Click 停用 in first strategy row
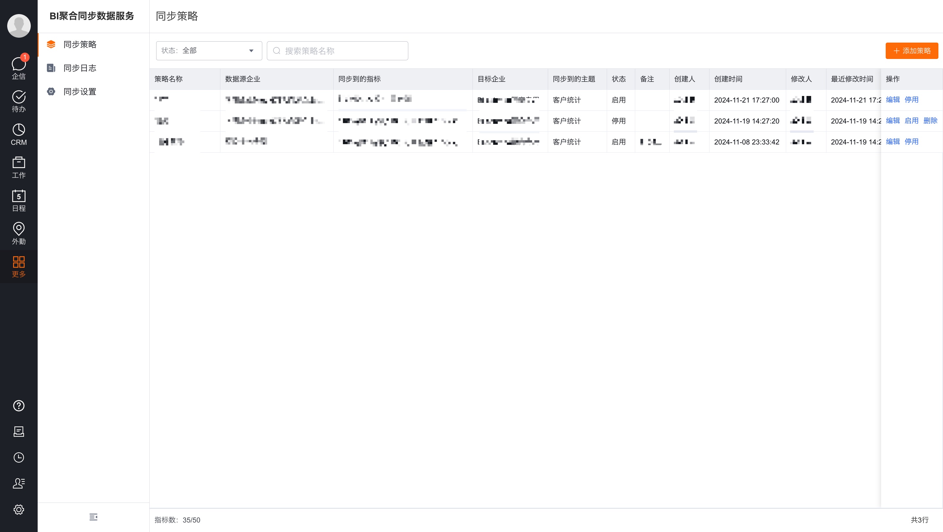 911,100
